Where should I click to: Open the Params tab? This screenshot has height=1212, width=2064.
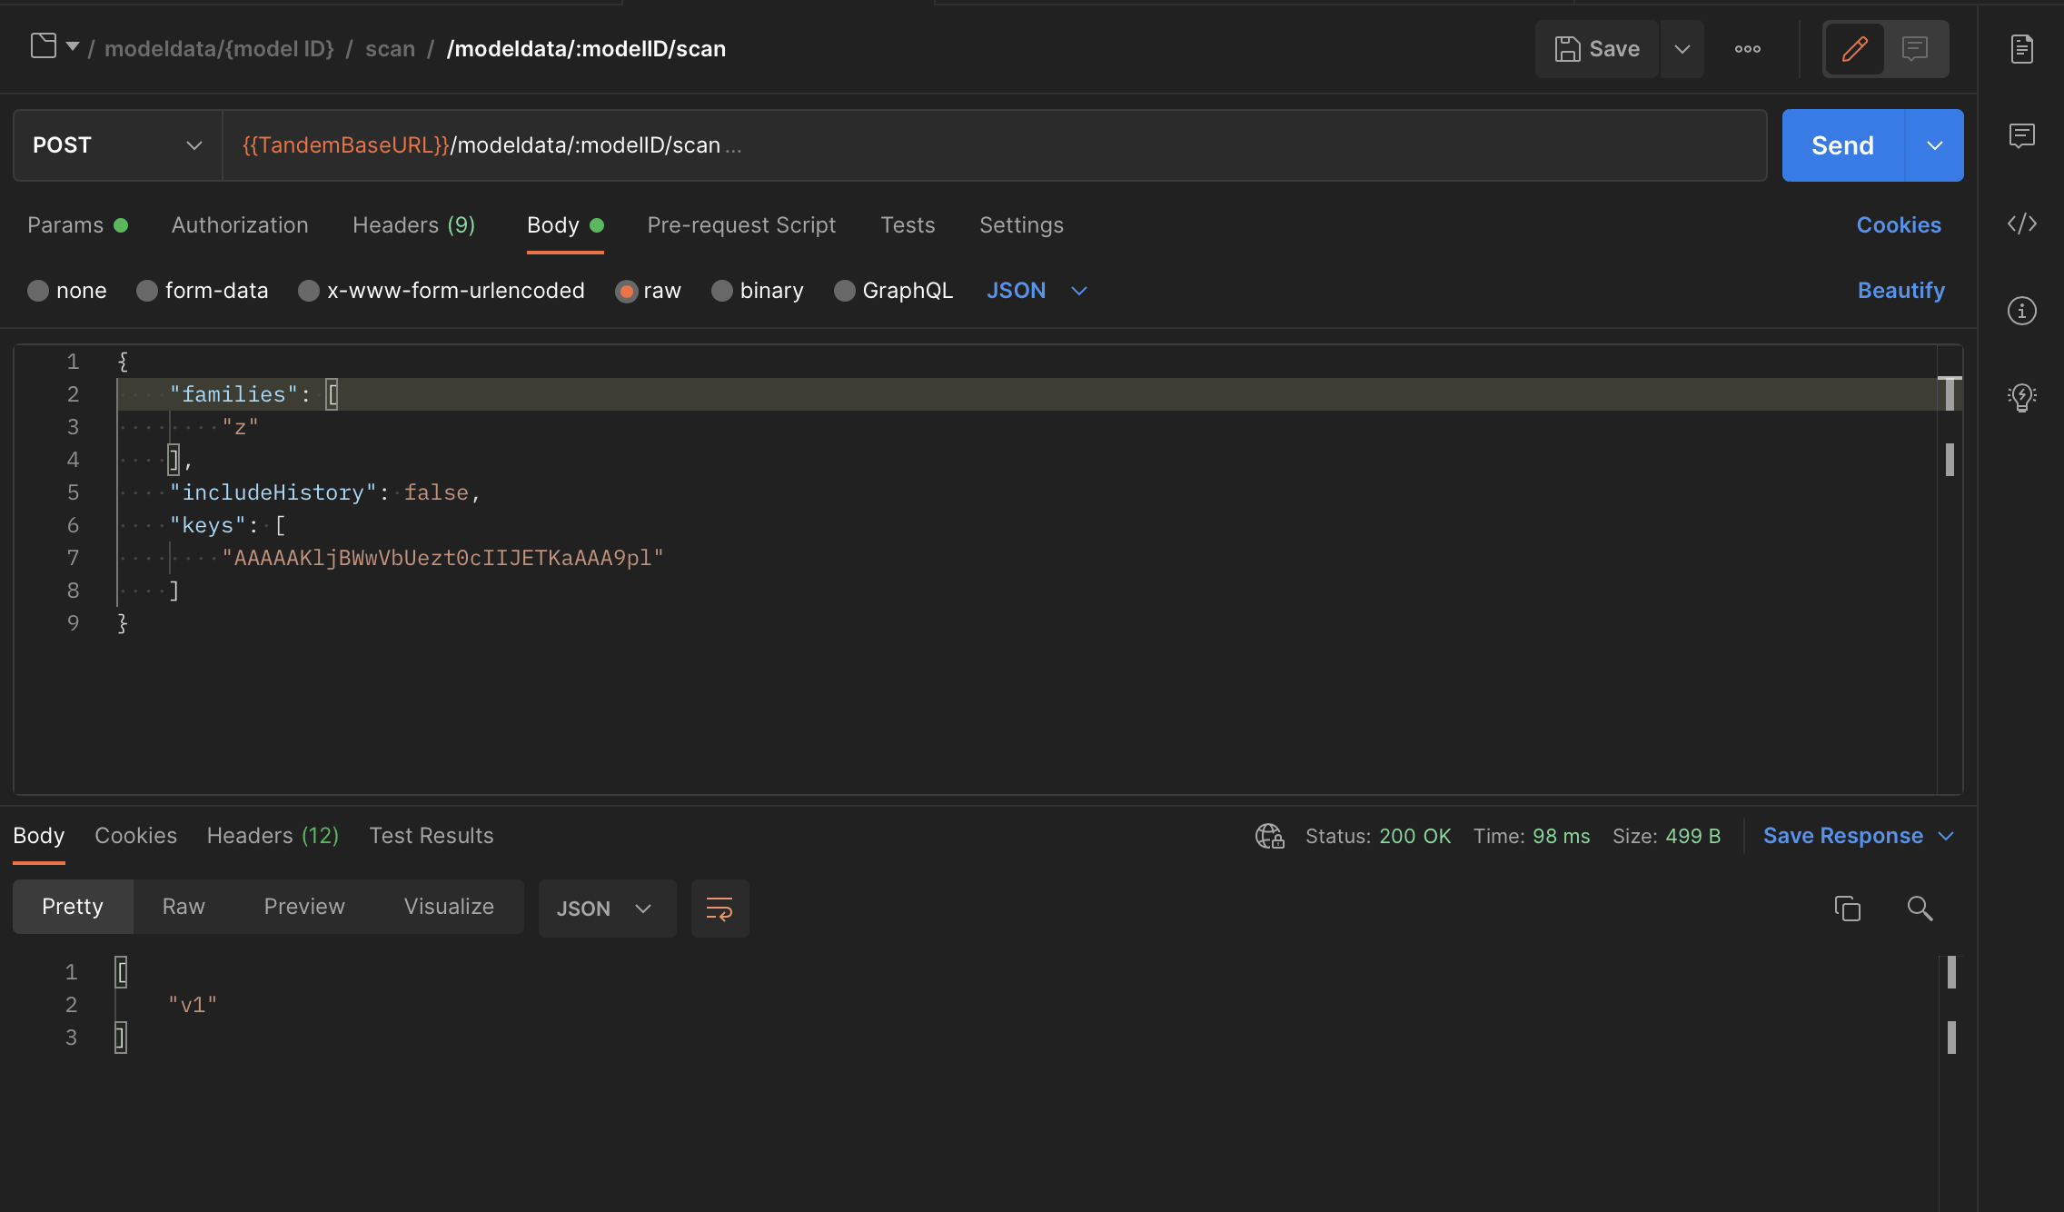coord(77,225)
